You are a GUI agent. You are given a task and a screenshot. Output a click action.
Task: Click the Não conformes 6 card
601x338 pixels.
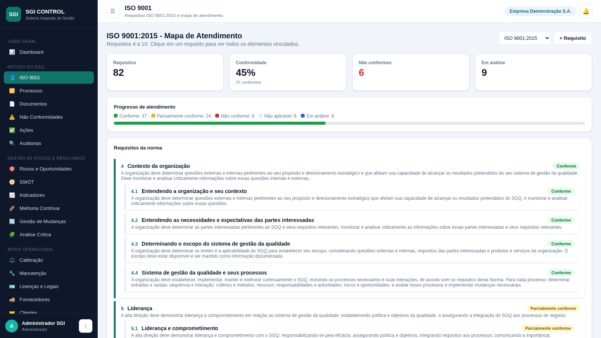[411, 72]
